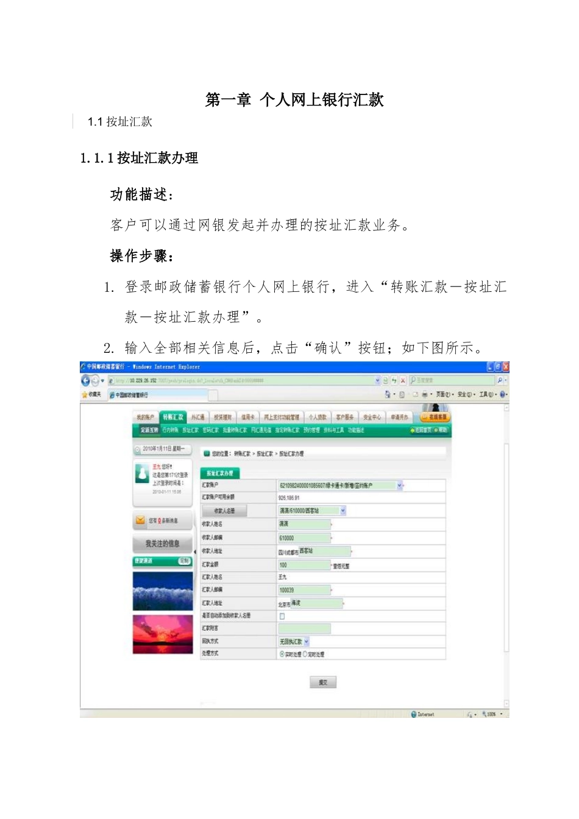Switch to the 信用卡 tab

pyautogui.click(x=247, y=417)
